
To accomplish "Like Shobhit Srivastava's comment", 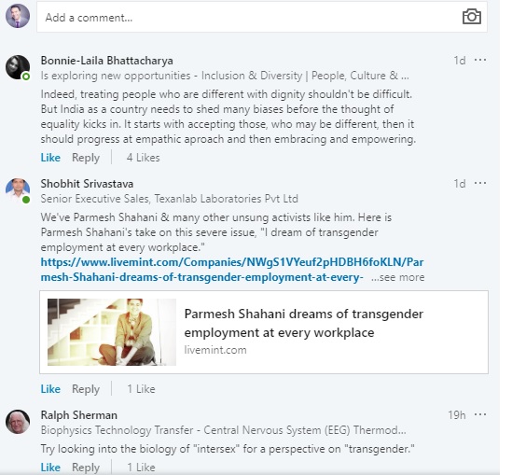I will 50,389.
